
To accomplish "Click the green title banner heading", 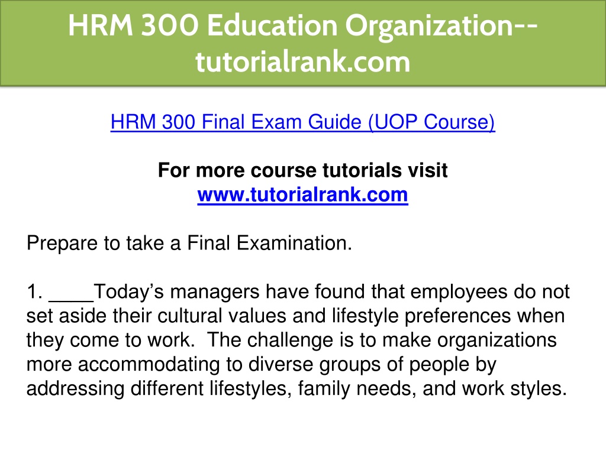I will (x=303, y=43).
